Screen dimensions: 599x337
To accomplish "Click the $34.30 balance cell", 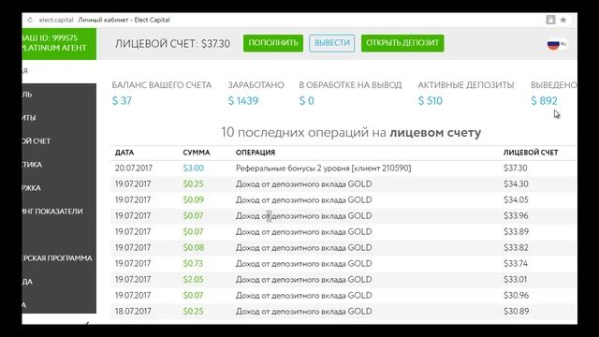I will [x=516, y=184].
